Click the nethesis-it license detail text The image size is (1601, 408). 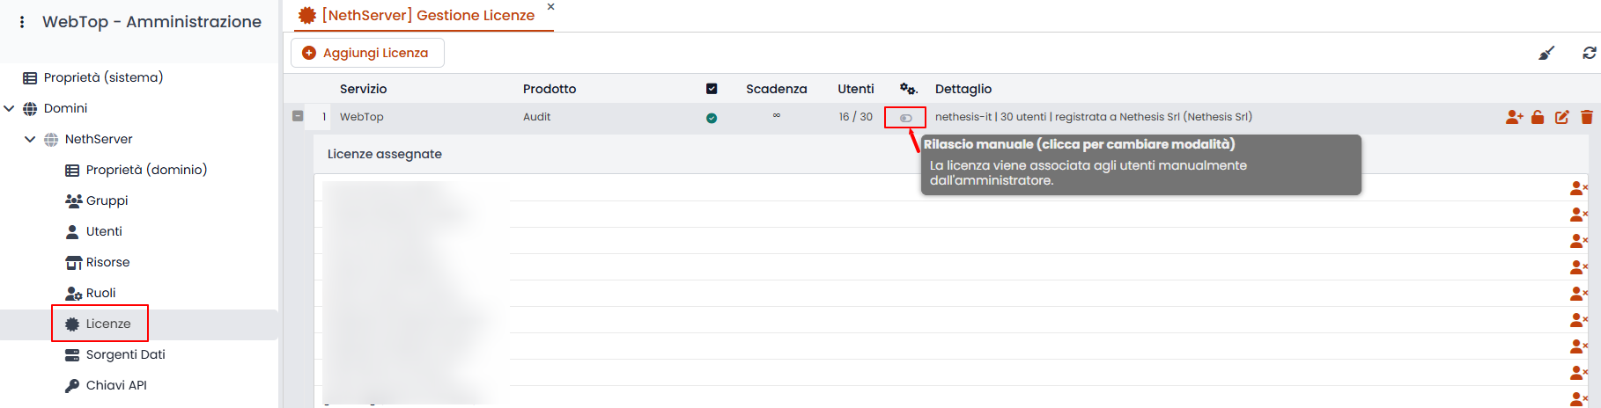[x=1093, y=117]
